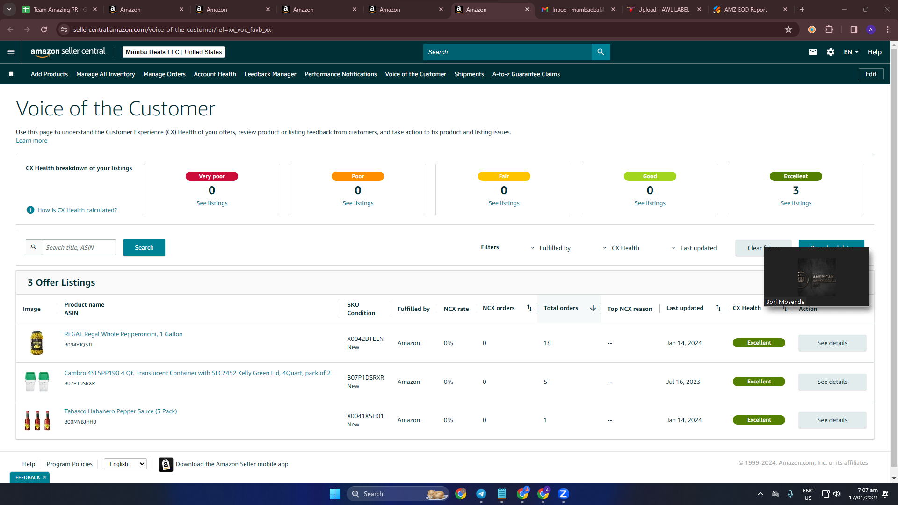Open See listings under Very poor

click(212, 203)
